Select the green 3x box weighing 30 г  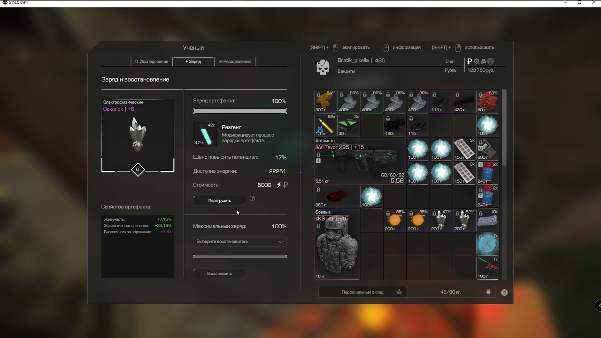pos(348,125)
